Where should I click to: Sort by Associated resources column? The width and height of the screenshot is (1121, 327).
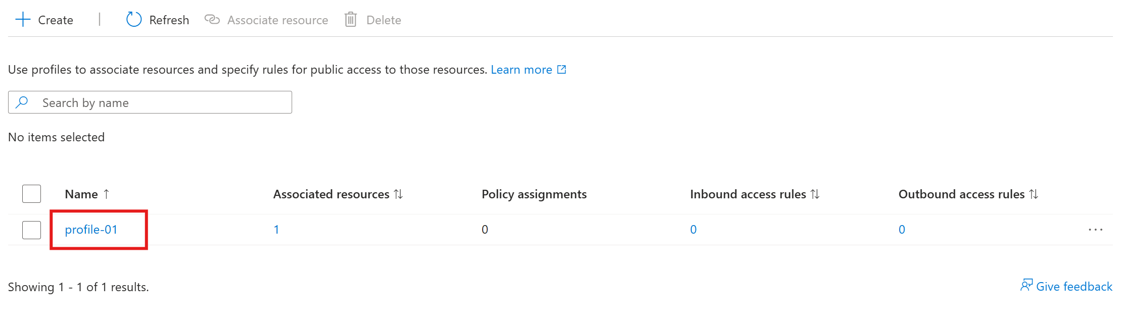click(398, 194)
